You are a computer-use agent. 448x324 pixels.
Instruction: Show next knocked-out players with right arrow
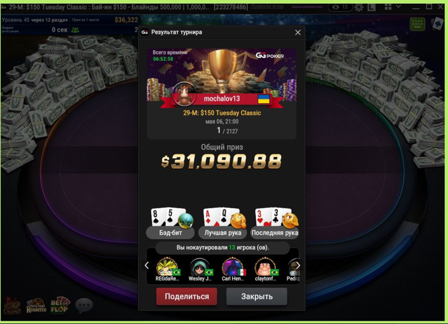coord(298,266)
